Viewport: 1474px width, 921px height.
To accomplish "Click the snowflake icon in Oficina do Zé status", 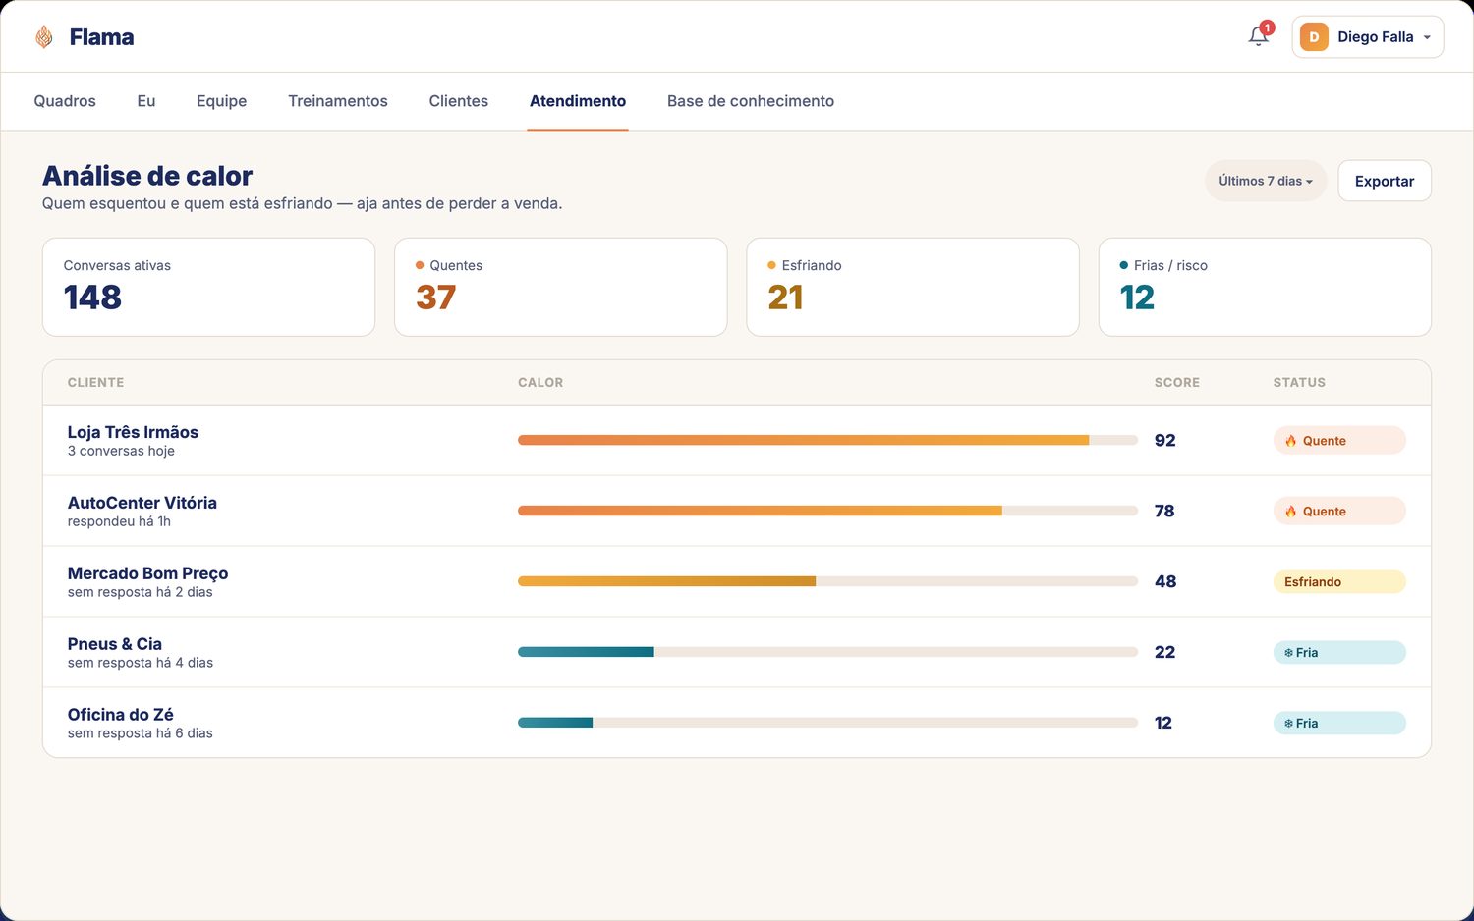I will tap(1288, 724).
